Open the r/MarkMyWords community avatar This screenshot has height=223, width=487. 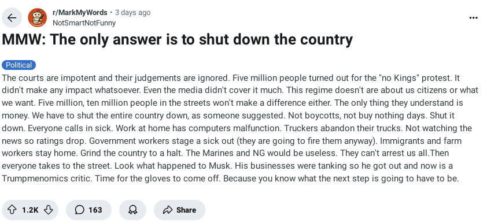(x=37, y=18)
